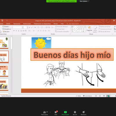Image resolution: width=116 pixels, height=116 pixels.
Task: Select the star shape in gallery
Action: (x=83, y=31)
